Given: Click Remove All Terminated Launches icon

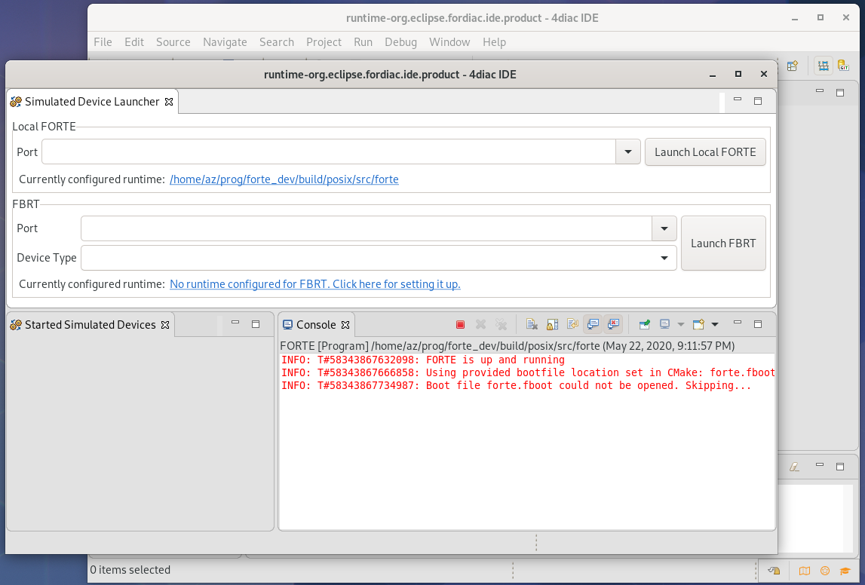Looking at the screenshot, I should (501, 325).
